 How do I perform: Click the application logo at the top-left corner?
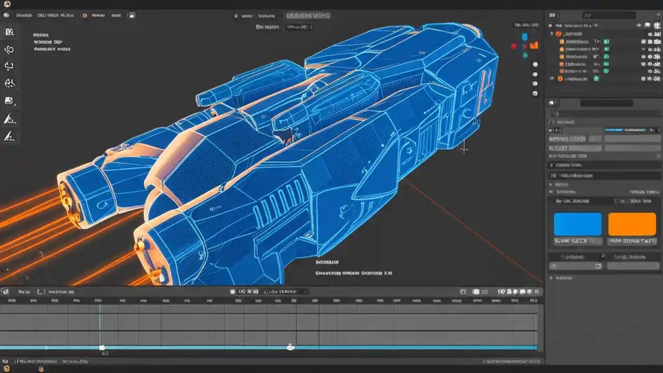click(x=6, y=4)
